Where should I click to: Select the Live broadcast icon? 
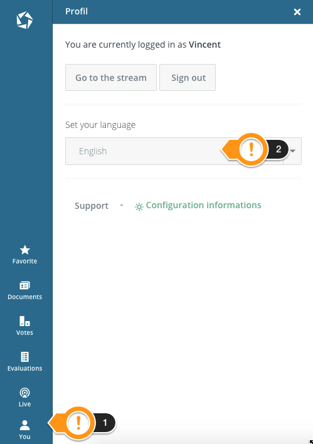point(24,397)
